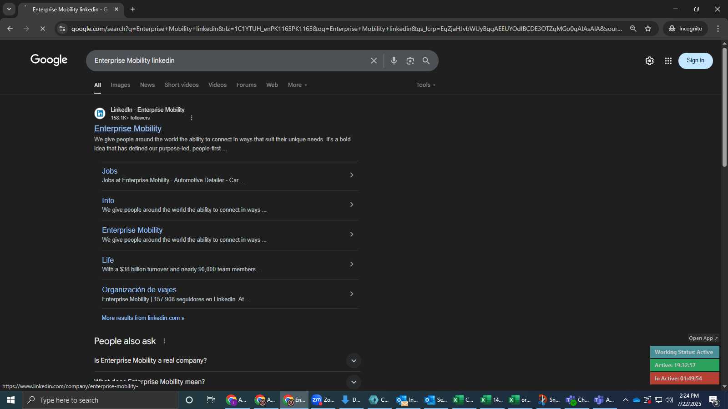Open Google Lens image search icon
728x409 pixels.
(x=410, y=60)
